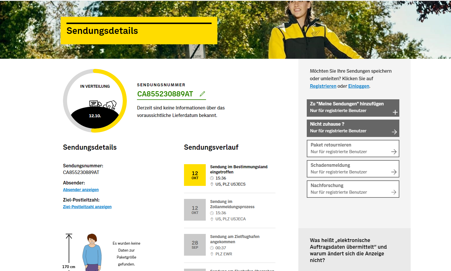This screenshot has width=451, height=271.
Task: Click the pencil edit icon beside tracking number
Action: (x=202, y=94)
